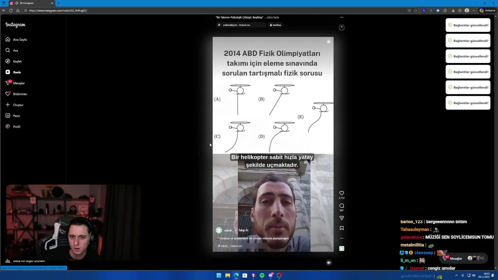Reload the Instagram page
This screenshot has height=280, width=498.
[x=11, y=10]
